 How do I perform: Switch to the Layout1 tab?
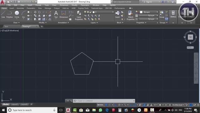tap(15, 104)
